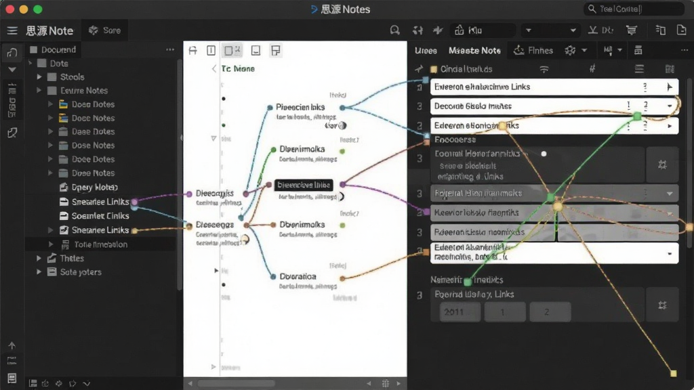Click the Klu field in toolbar
Image resolution: width=694 pixels, height=390 pixels.
click(x=483, y=30)
